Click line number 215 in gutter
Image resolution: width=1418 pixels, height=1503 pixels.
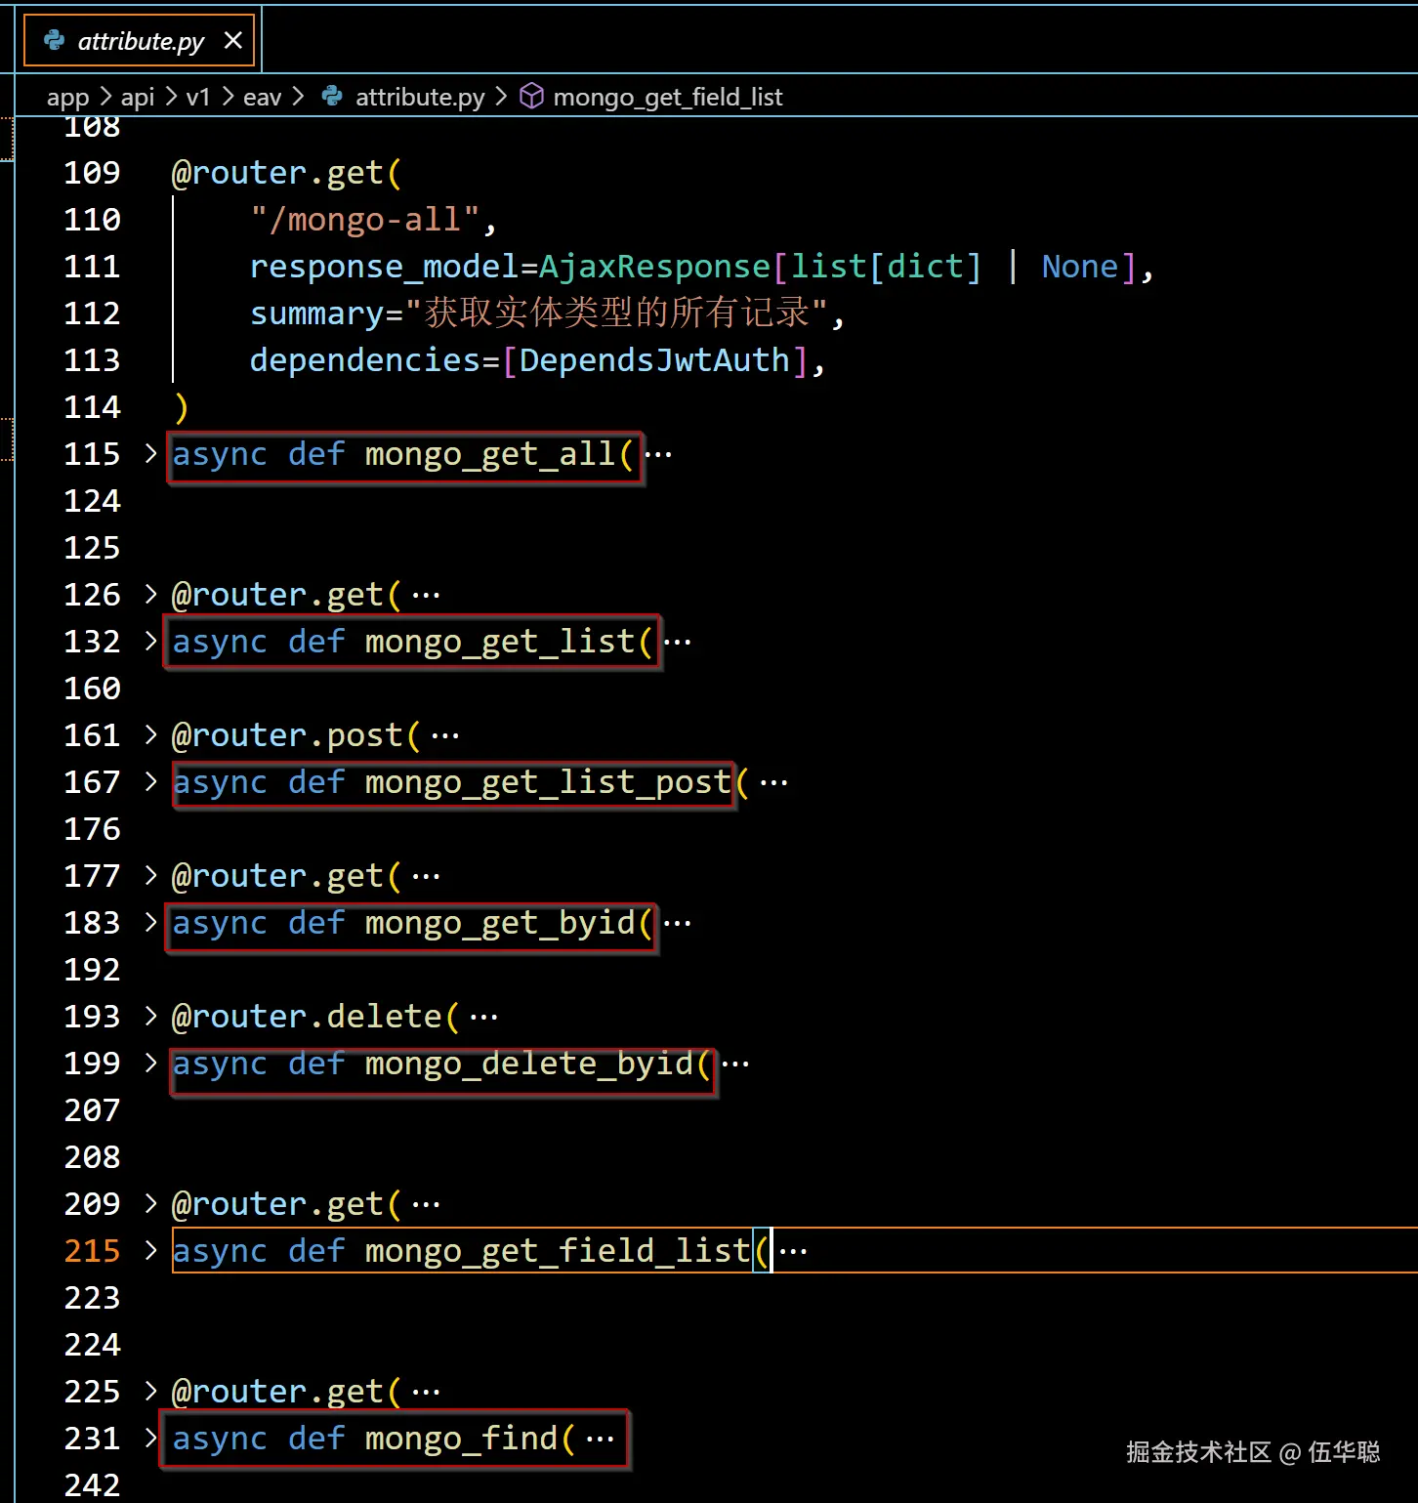coord(92,1251)
